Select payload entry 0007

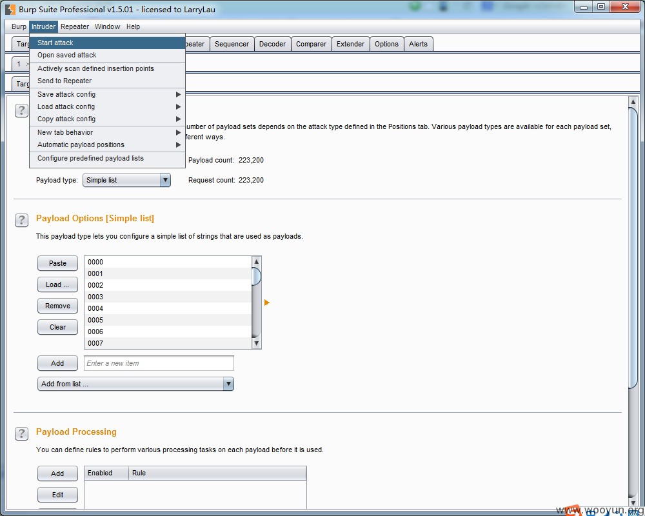[x=168, y=343]
